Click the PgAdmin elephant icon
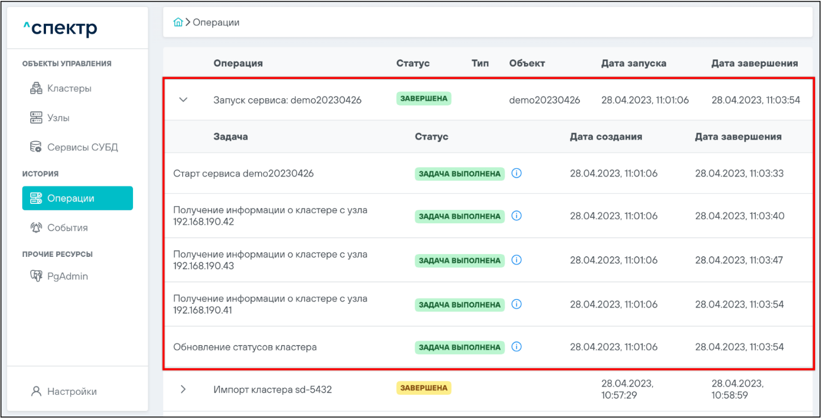 [x=36, y=276]
